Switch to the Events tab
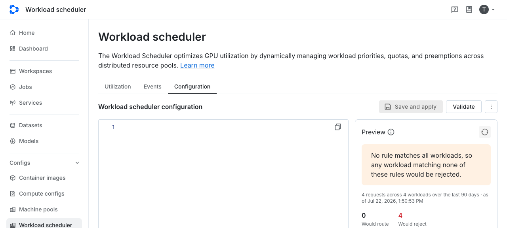Viewport: 507px width, 228px height. [x=152, y=87]
